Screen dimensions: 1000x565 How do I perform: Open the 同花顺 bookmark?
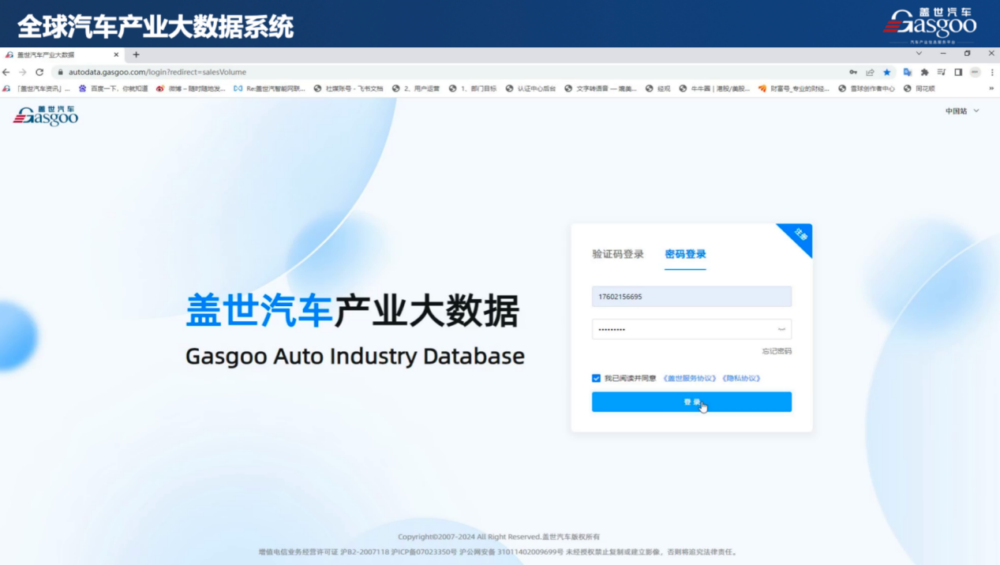[919, 88]
